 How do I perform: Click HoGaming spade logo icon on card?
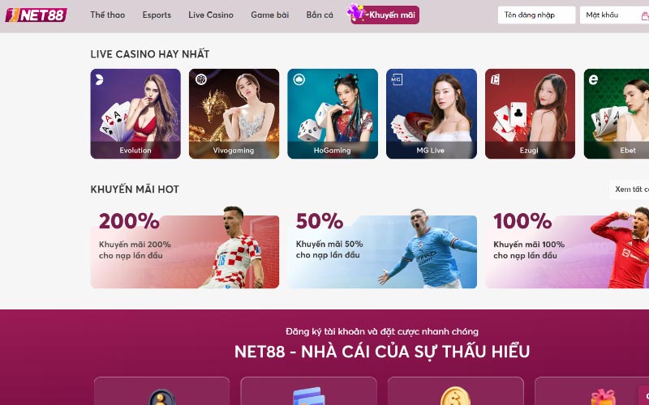(x=299, y=79)
